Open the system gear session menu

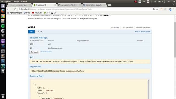[x=174, y=2]
